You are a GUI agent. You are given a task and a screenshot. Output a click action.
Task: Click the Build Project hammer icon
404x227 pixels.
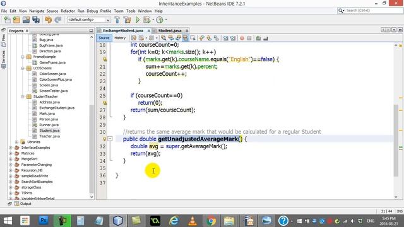(117, 20)
